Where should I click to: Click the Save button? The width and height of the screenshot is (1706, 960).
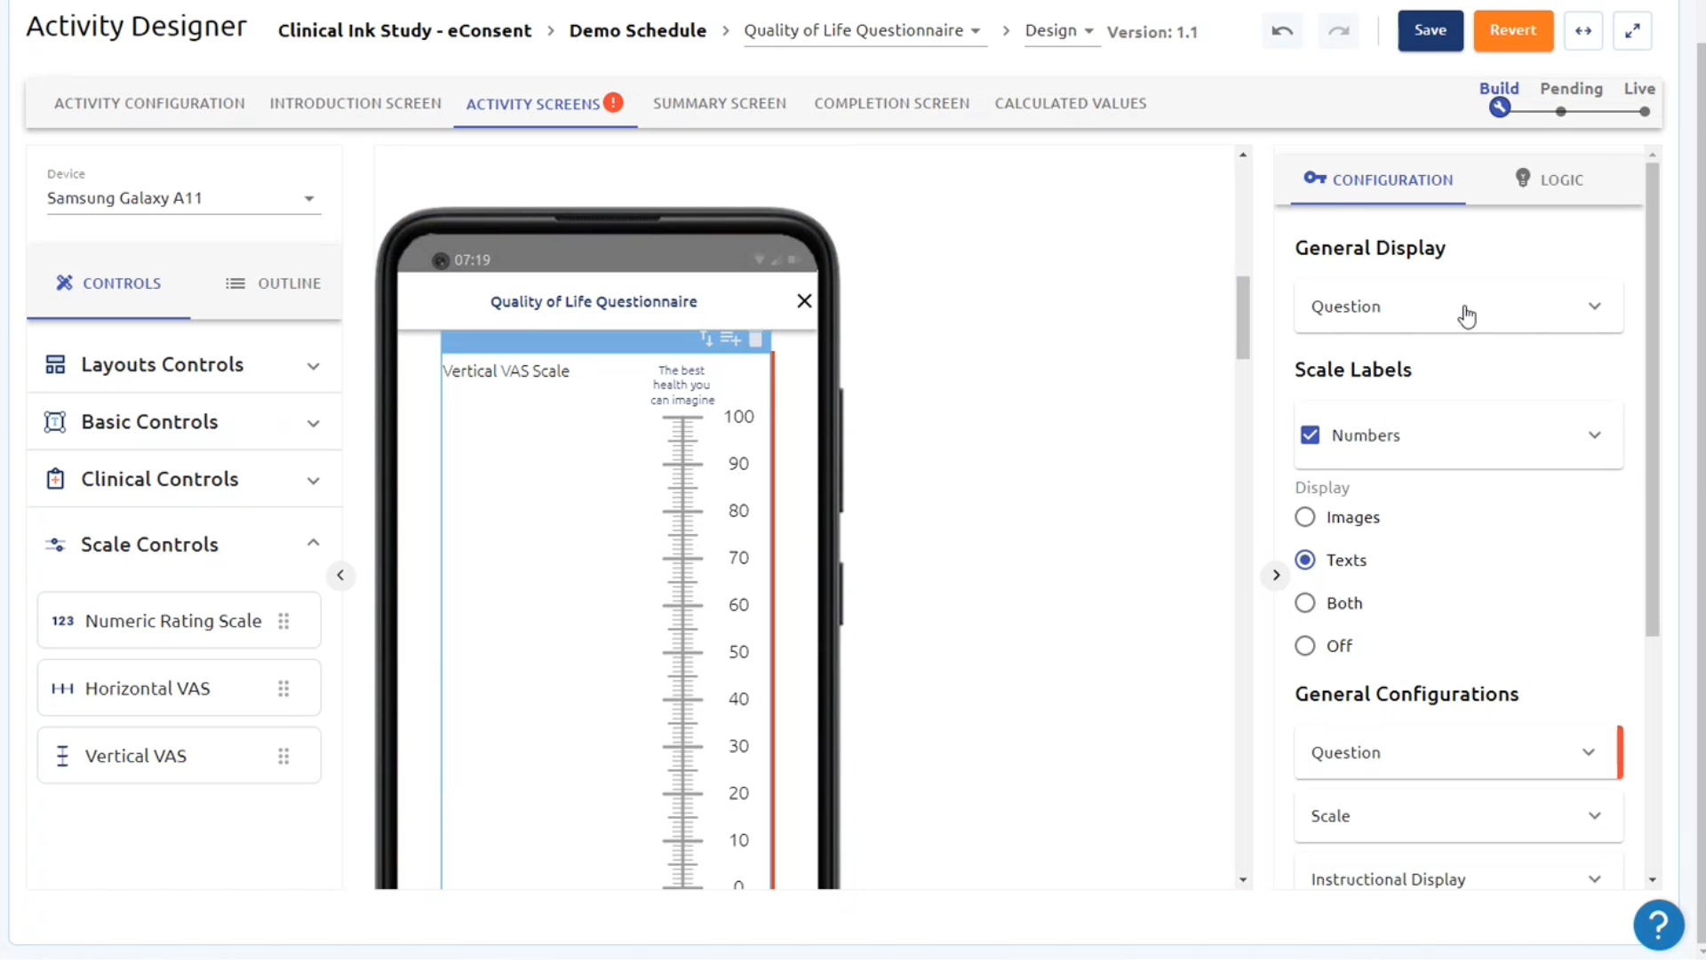point(1430,31)
